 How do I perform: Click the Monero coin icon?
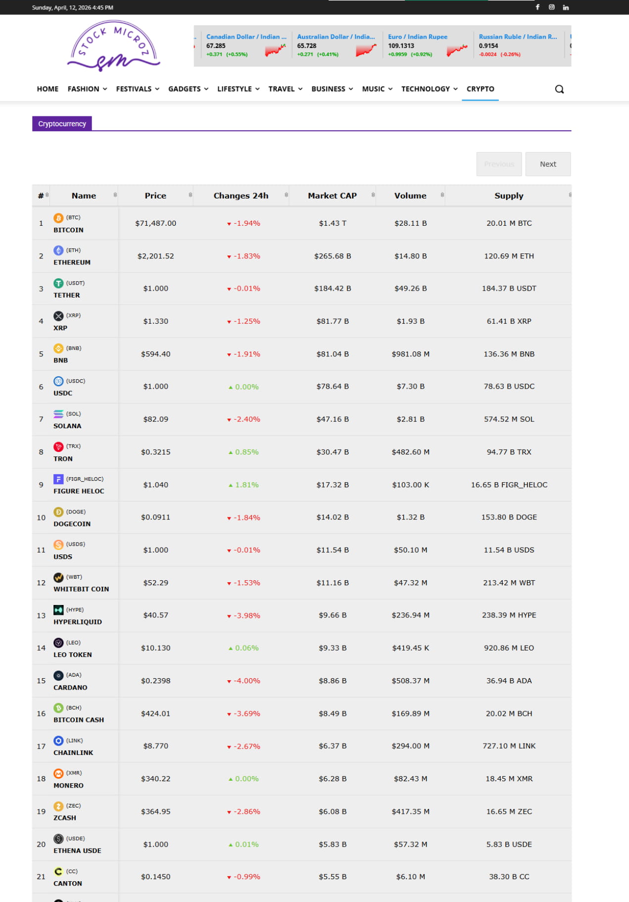click(58, 773)
